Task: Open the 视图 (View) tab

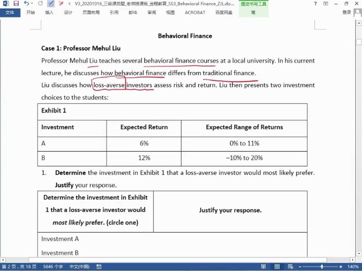Action: (170, 13)
